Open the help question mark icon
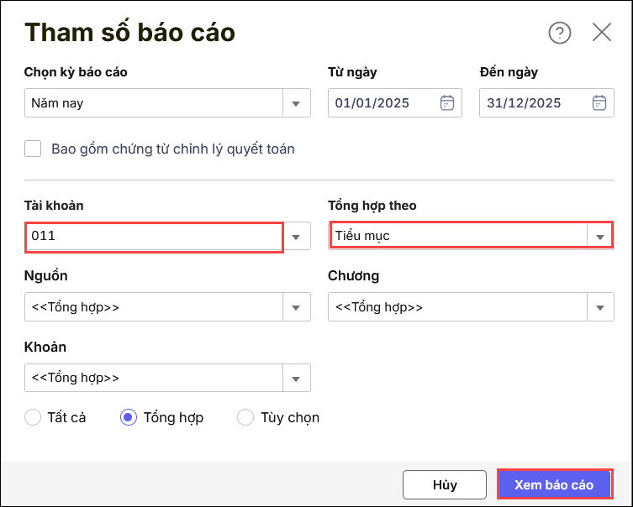Screen dimensions: 633x507 560,33
